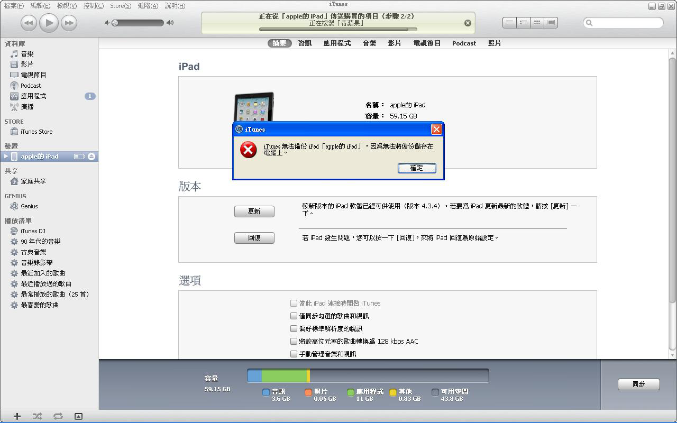Switch to the 資訊 tab

click(305, 43)
